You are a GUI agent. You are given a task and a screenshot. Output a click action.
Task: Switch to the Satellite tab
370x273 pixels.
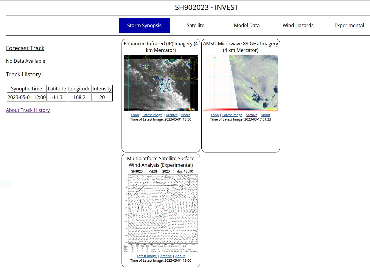point(195,25)
